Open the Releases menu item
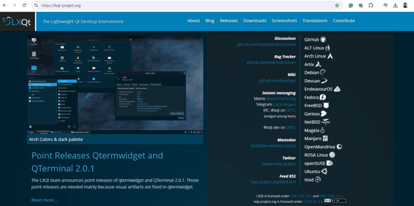Screen dimensions: 414x206 [229, 21]
